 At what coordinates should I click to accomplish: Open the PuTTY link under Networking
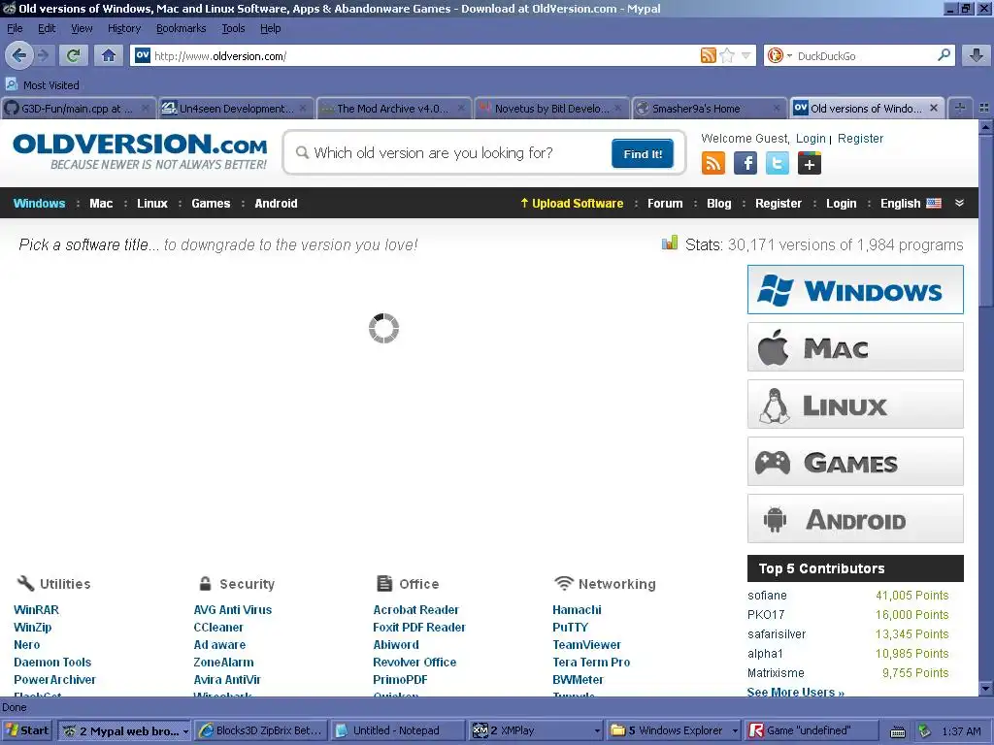point(571,628)
